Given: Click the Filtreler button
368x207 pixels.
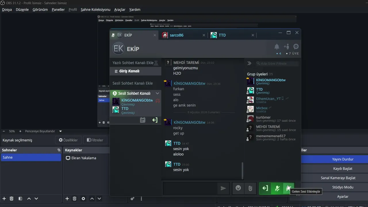Looking at the screenshot, I should [x=95, y=140].
